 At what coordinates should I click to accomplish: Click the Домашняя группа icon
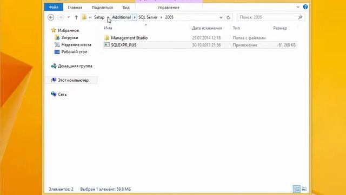pos(54,66)
